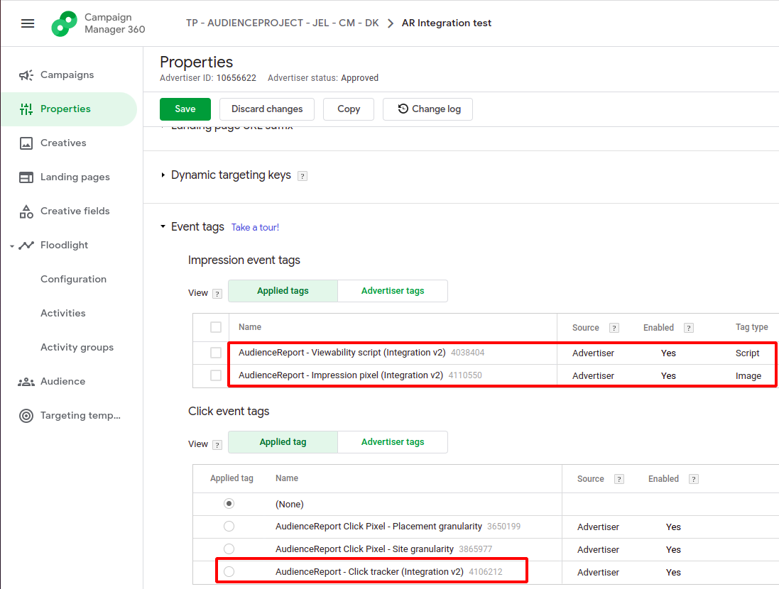This screenshot has width=779, height=589.
Task: Click the Applied tag column header
Action: 231,478
